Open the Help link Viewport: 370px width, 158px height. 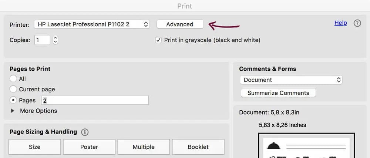pyautogui.click(x=340, y=23)
